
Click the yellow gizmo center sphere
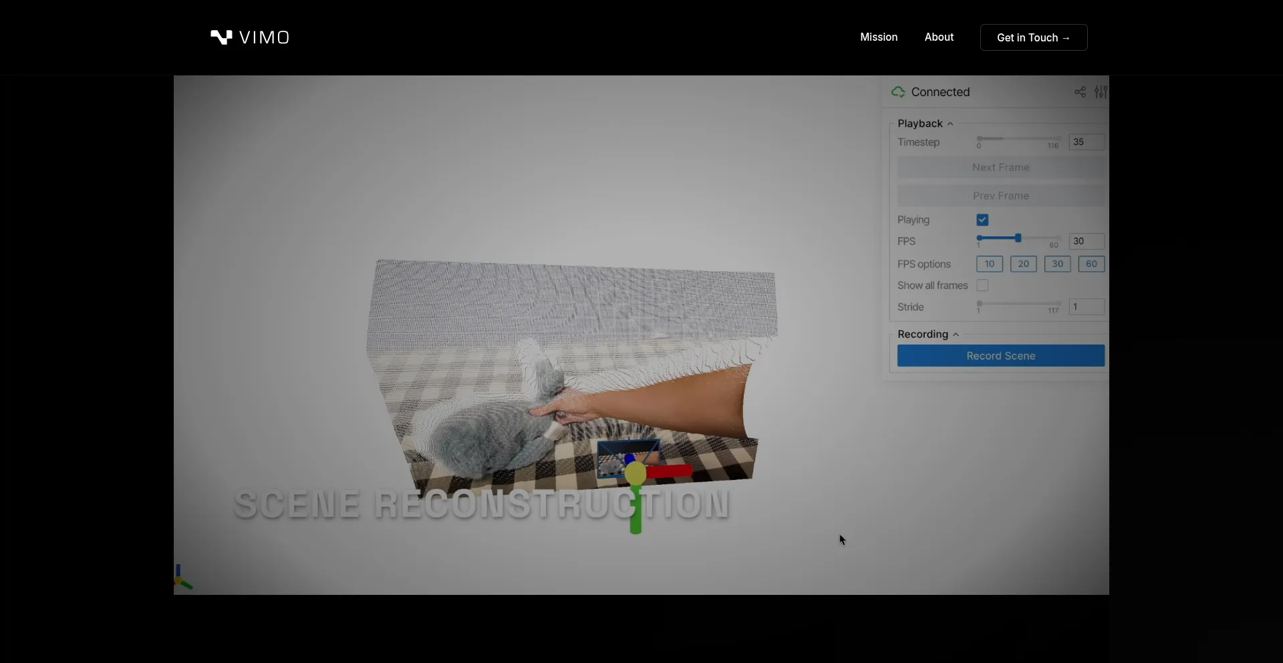coord(635,473)
